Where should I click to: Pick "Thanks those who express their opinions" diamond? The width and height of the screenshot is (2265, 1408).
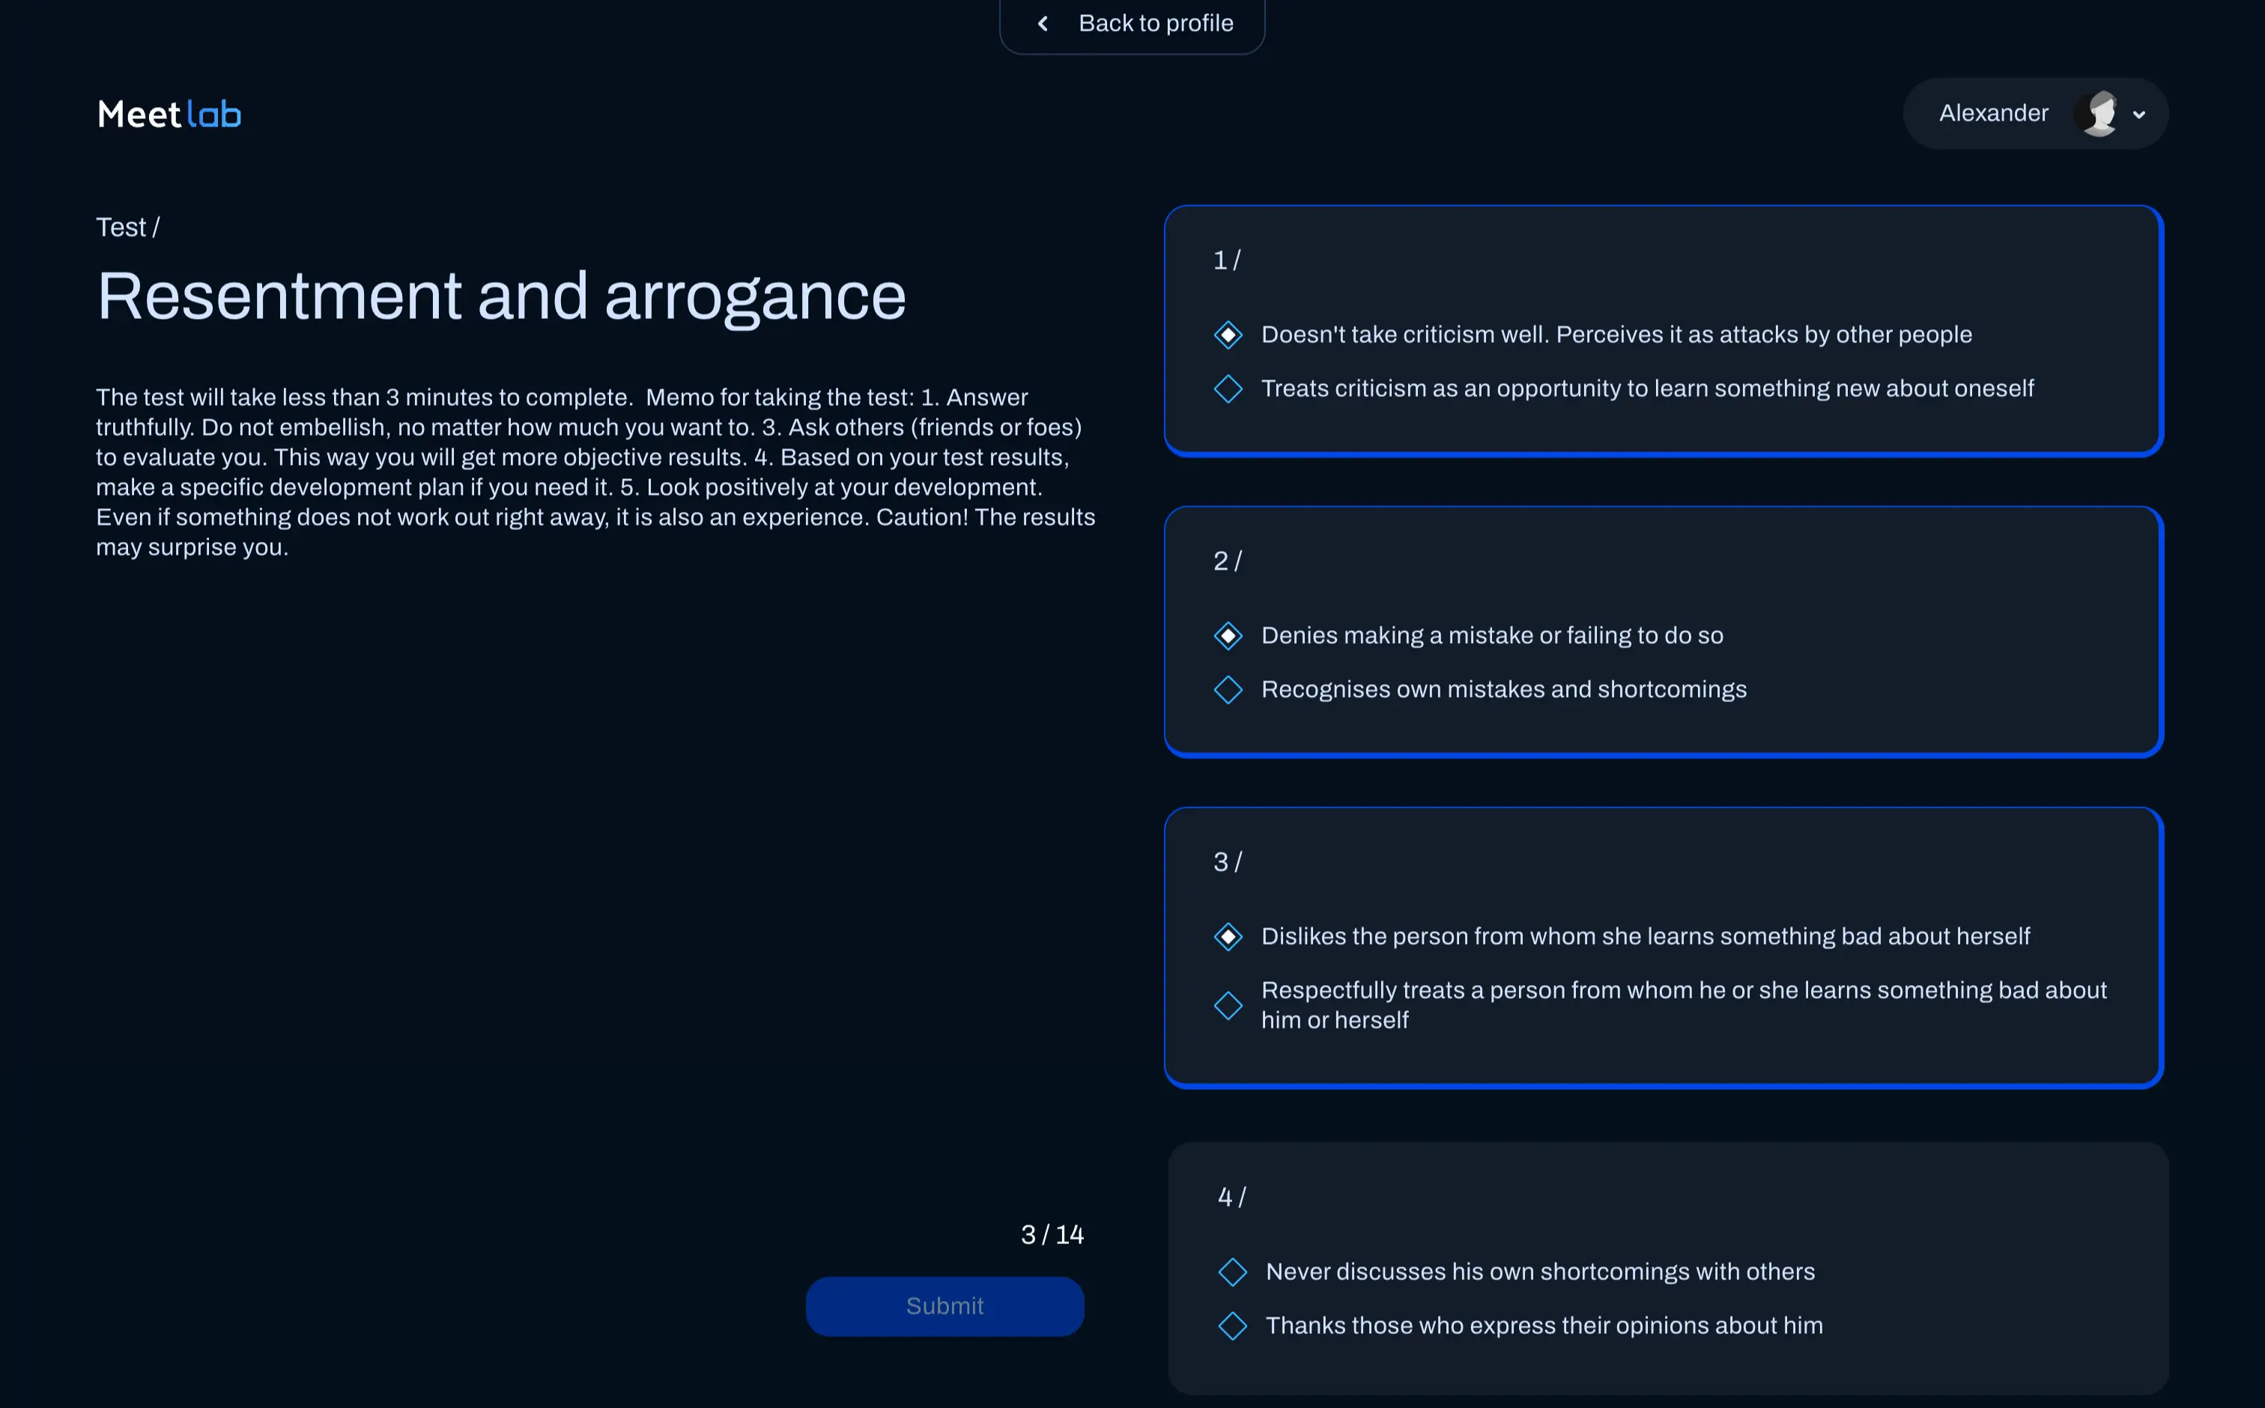[x=1233, y=1326]
